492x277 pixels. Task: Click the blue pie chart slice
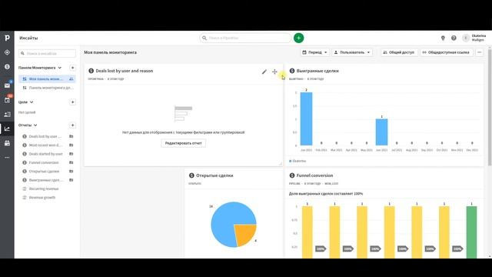(226, 220)
